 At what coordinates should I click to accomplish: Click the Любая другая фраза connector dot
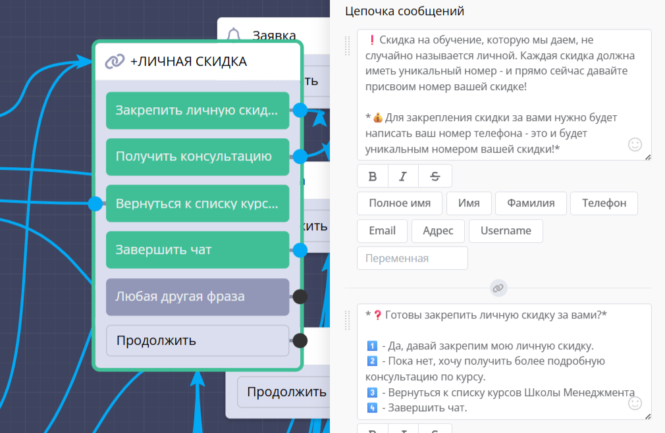[300, 297]
